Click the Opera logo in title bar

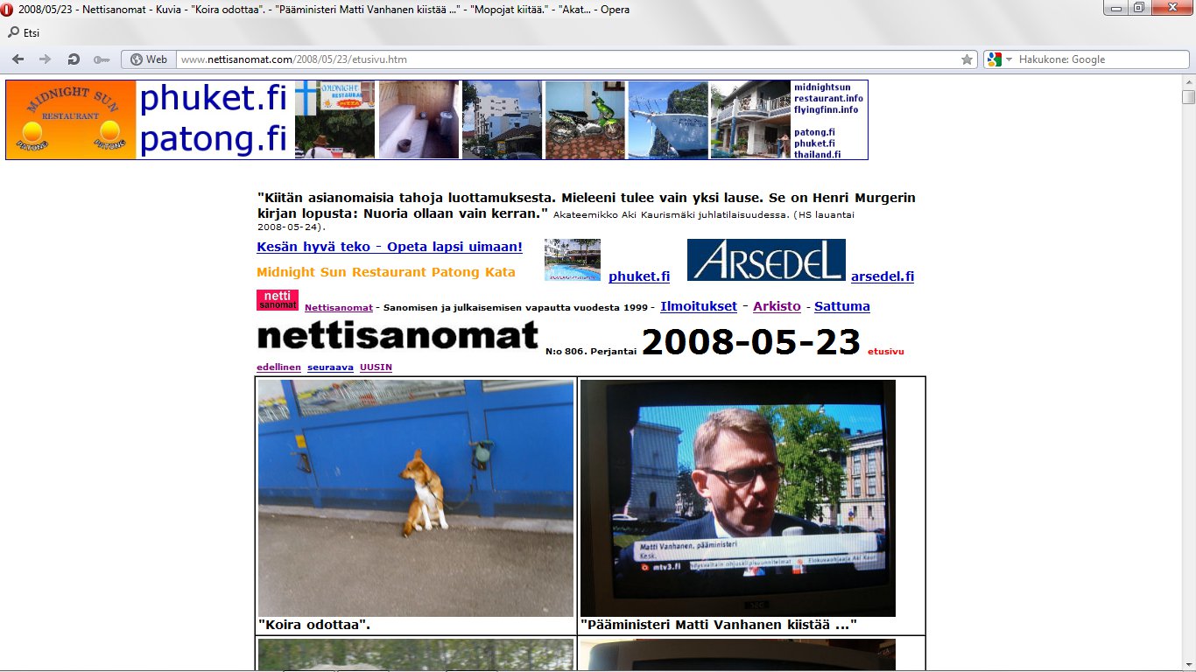pos(8,10)
